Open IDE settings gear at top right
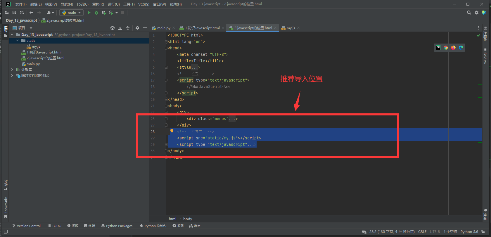Image resolution: width=491 pixels, height=237 pixels. click(x=477, y=13)
